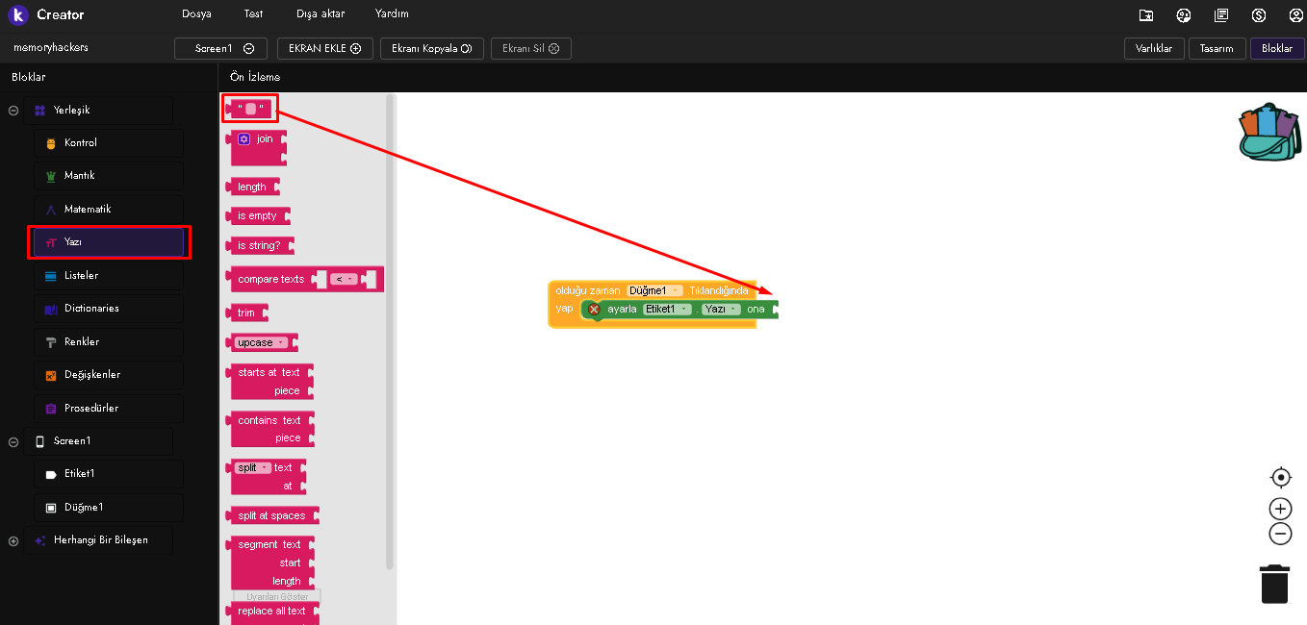1307x625 pixels.
Task: Open the Etiket1 dropdown on ayarla block
Action: (667, 309)
